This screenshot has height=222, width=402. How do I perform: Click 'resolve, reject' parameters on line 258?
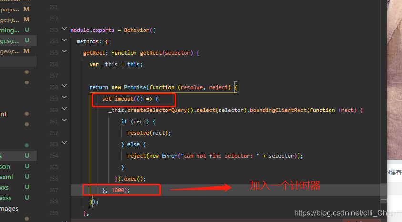pos(204,87)
